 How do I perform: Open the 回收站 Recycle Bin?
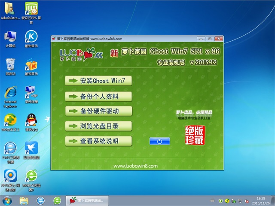click(x=10, y=67)
